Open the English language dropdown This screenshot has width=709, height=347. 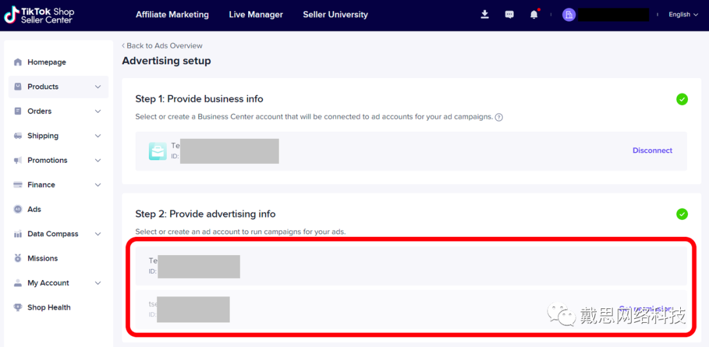683,14
